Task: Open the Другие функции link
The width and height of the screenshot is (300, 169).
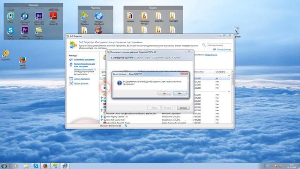Action: click(81, 84)
